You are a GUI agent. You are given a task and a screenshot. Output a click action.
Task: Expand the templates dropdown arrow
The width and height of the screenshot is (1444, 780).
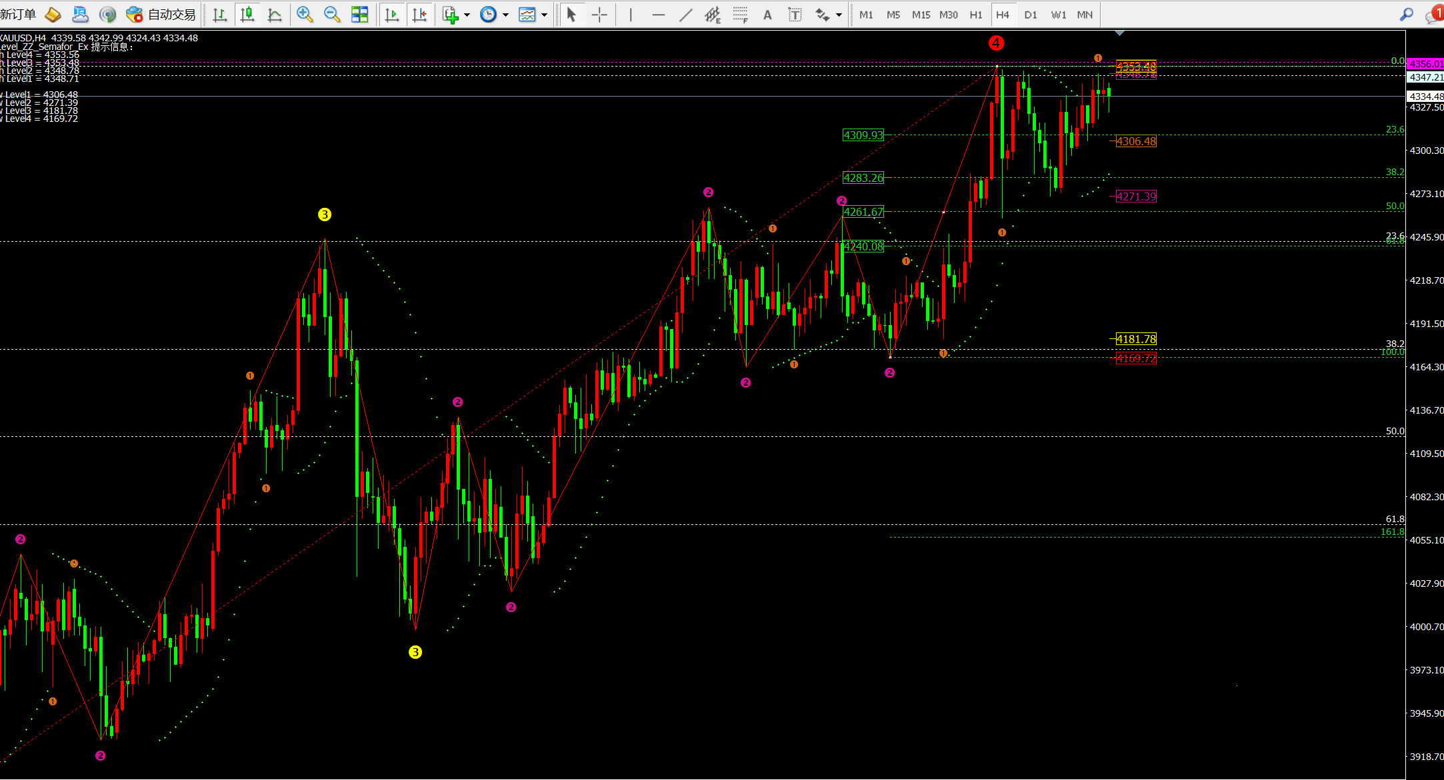[545, 15]
